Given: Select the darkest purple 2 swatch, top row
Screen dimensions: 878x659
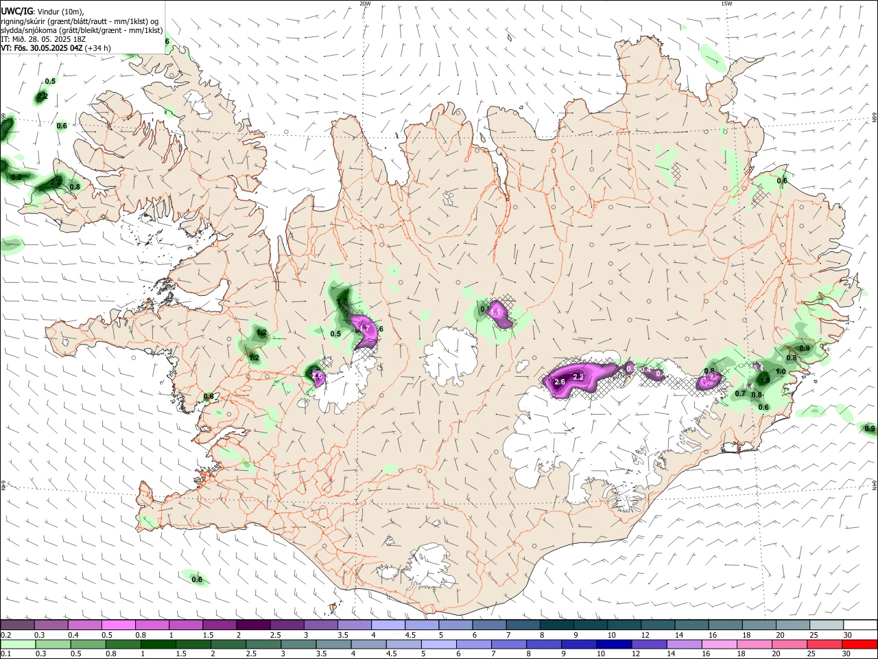Looking at the screenshot, I should 252,625.
